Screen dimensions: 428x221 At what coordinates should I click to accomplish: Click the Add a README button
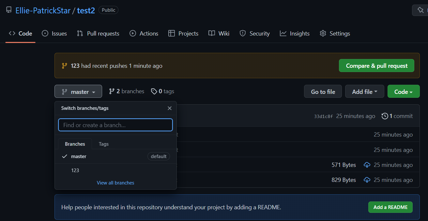(390, 207)
